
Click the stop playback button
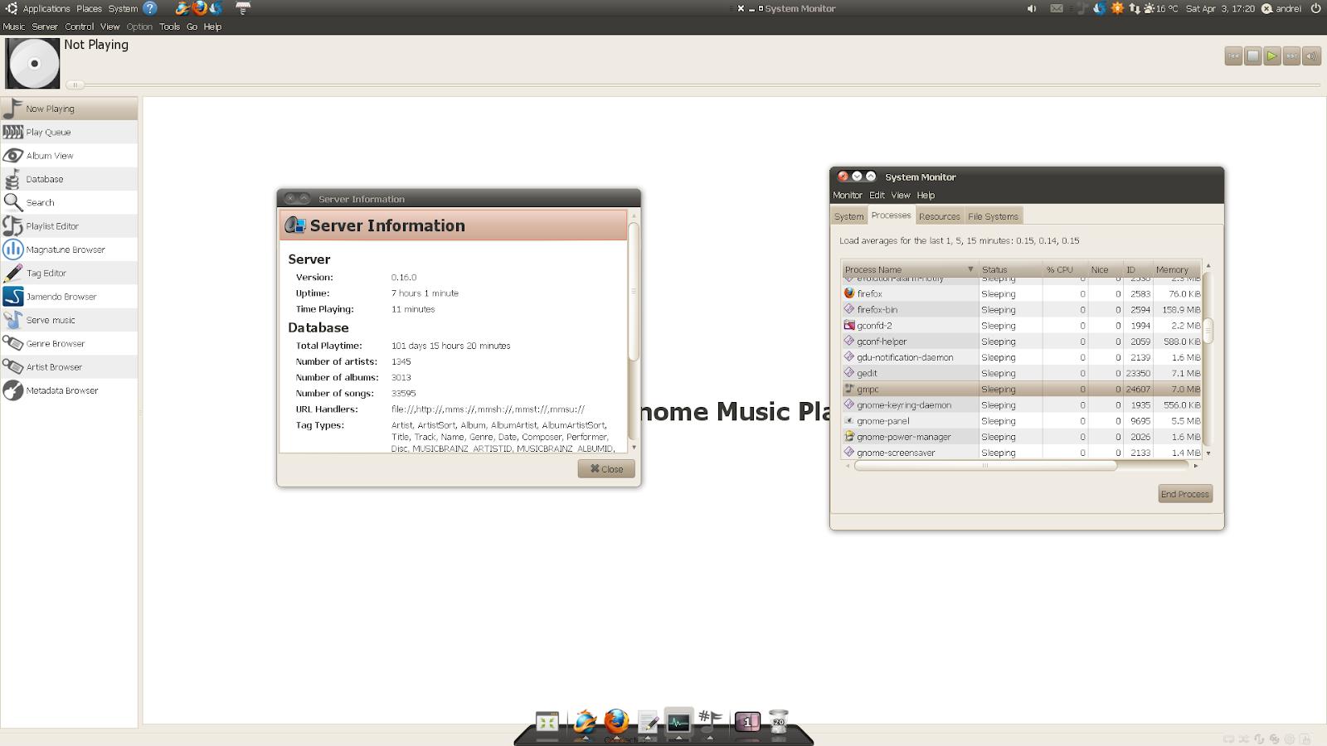pos(1253,56)
